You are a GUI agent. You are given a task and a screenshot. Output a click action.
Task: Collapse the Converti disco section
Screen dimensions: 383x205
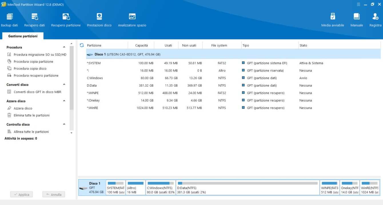64,85
